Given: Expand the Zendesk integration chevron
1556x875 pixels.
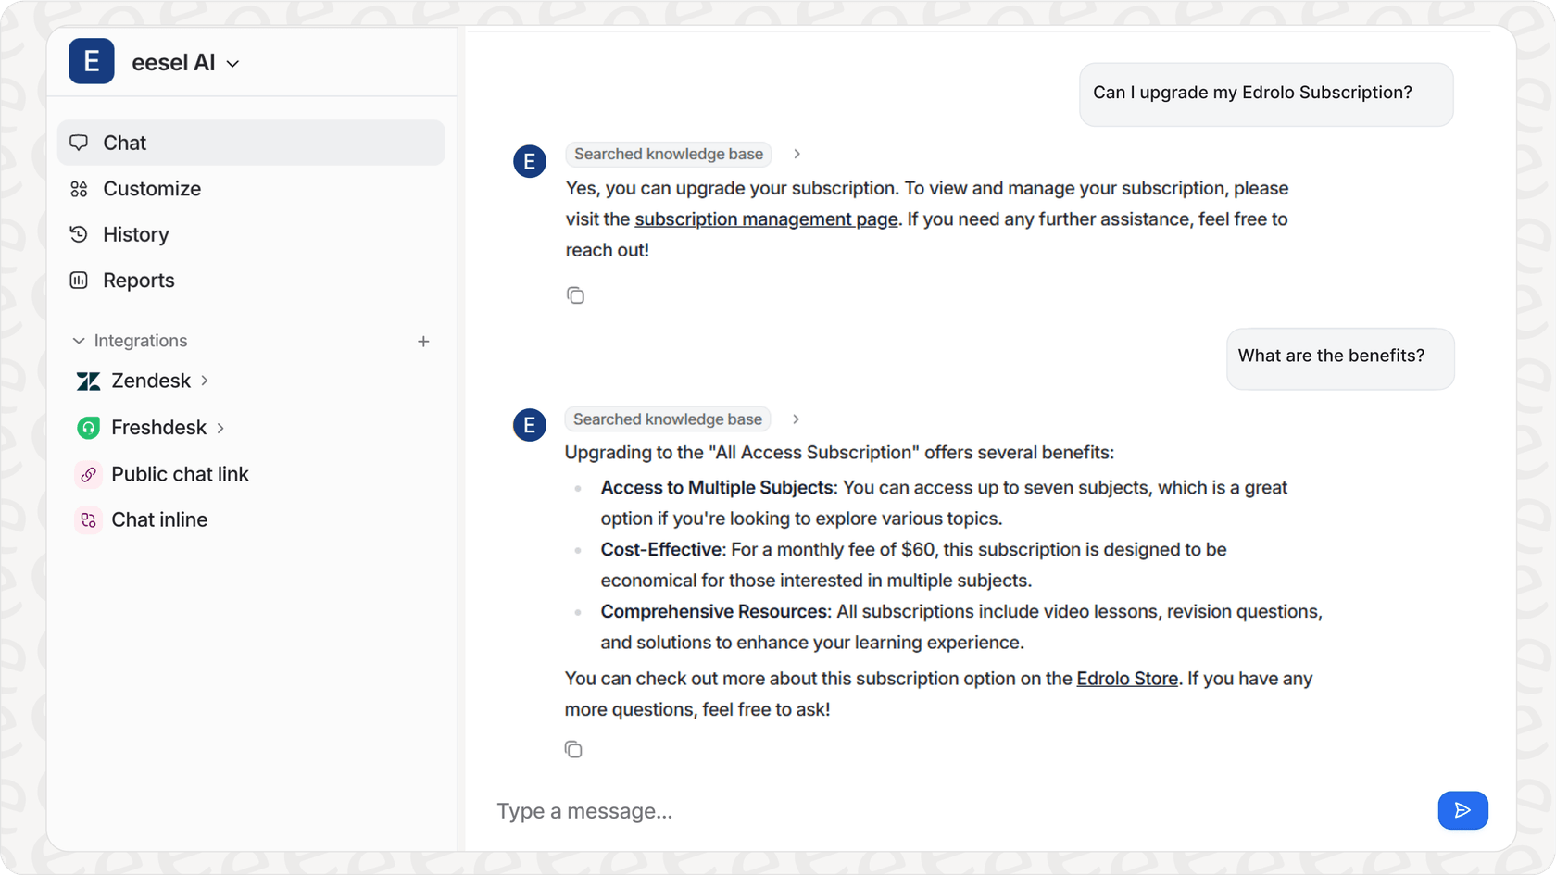Looking at the screenshot, I should tap(207, 381).
